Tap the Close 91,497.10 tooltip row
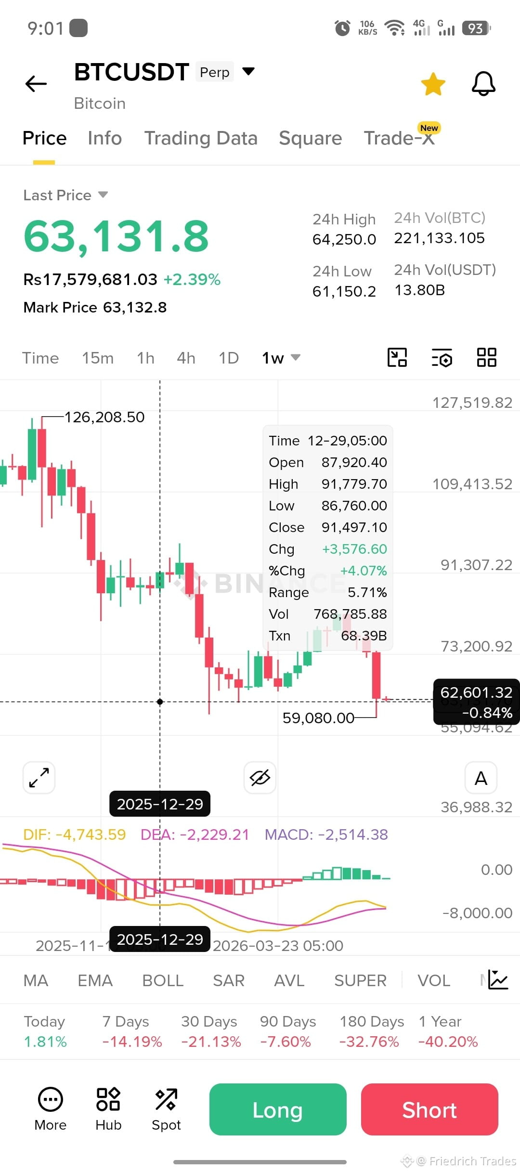Image resolution: width=520 pixels, height=1173 pixels. (x=328, y=527)
